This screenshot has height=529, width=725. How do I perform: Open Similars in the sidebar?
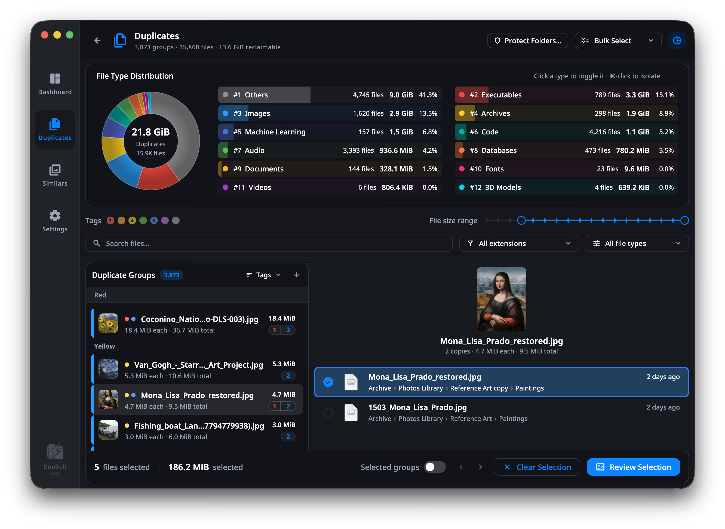[x=55, y=176]
